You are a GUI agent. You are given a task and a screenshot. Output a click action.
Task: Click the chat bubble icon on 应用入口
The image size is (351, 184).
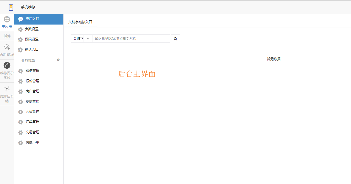point(21,19)
